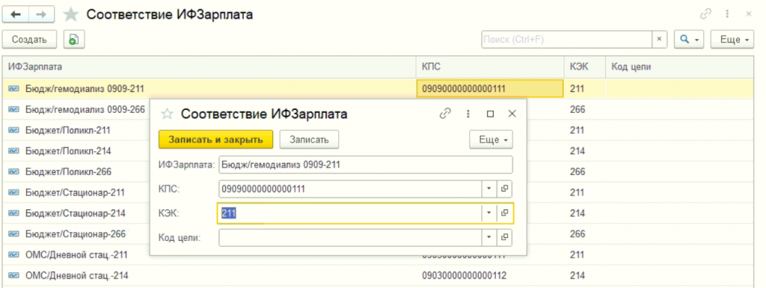
Task: Maximize the dialog window
Action: (x=490, y=114)
